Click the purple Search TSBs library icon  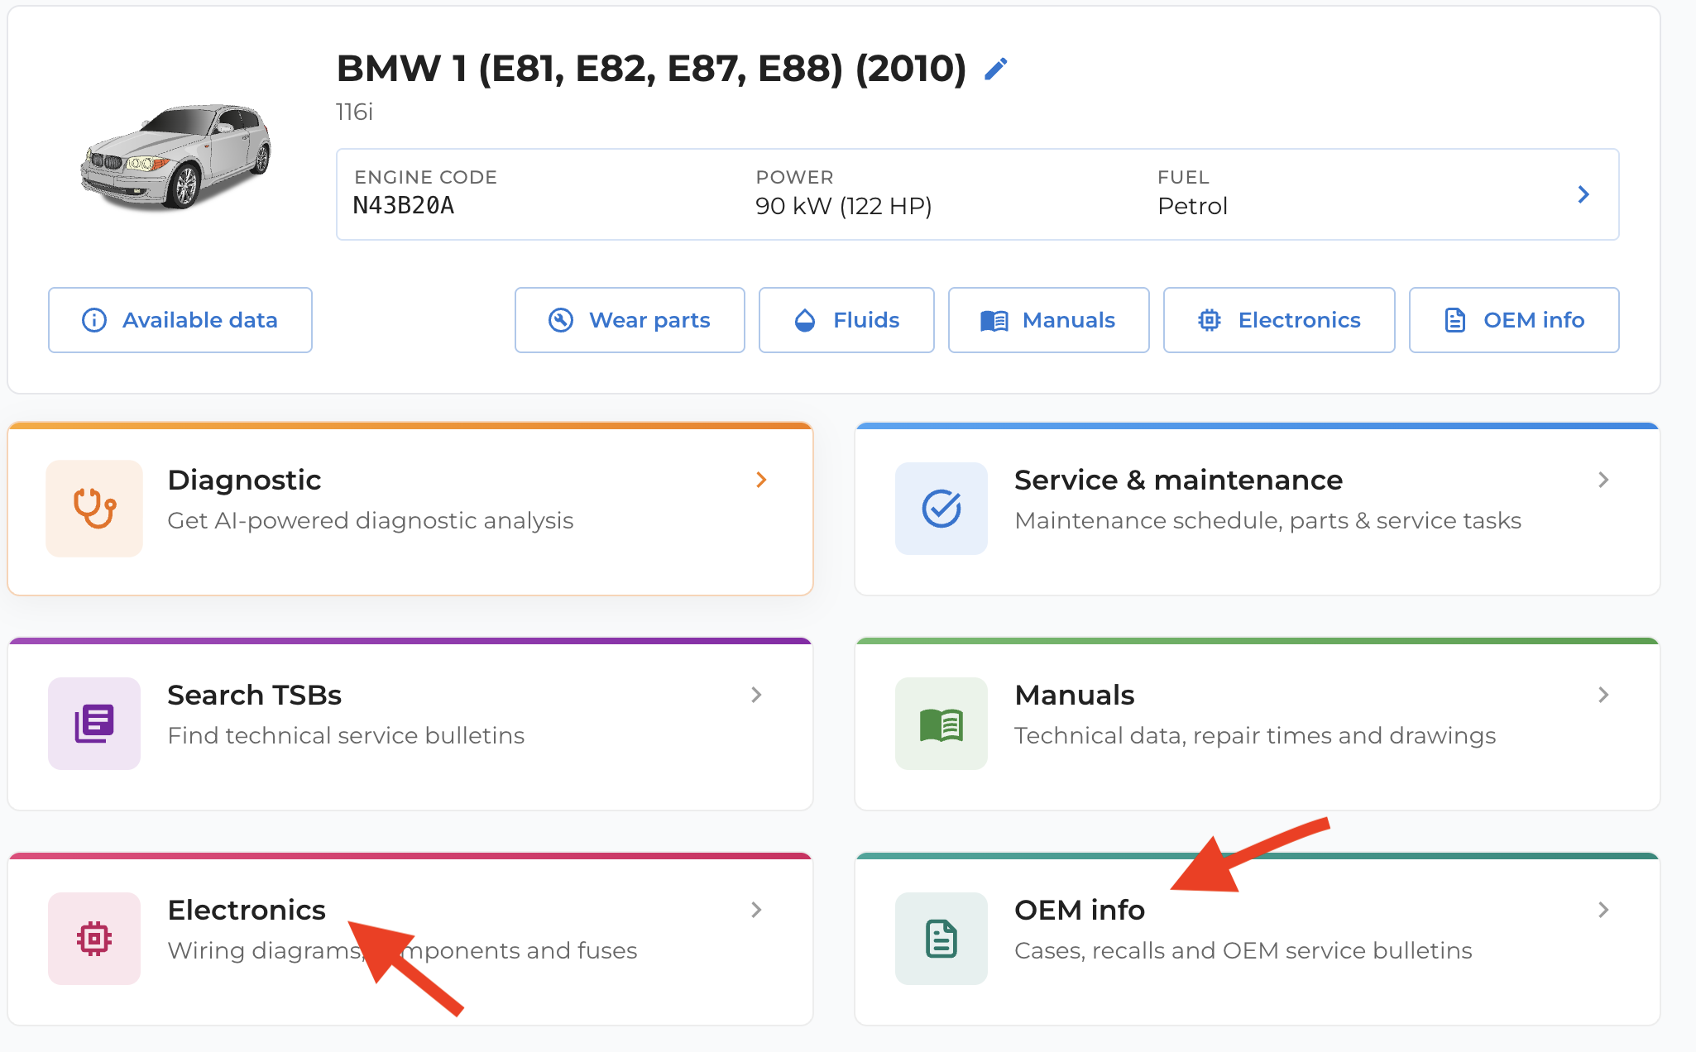coord(94,724)
